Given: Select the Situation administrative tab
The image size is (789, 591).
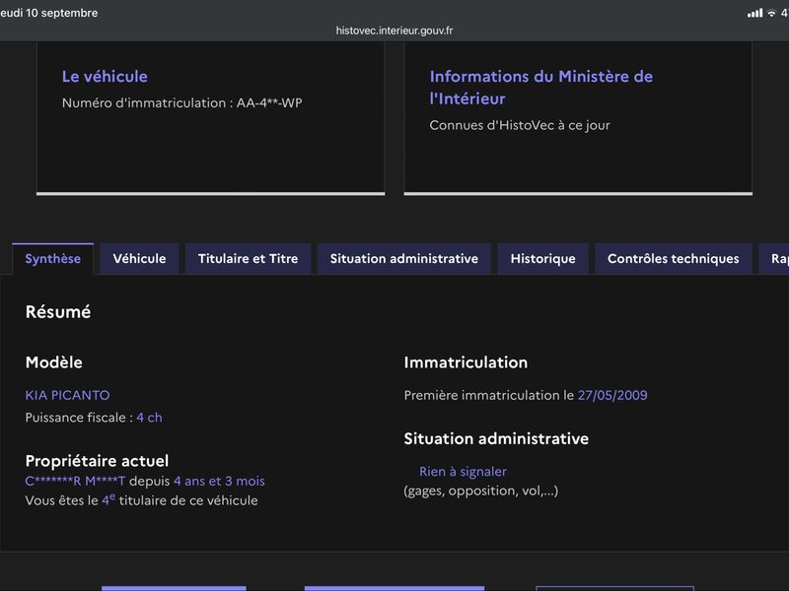Looking at the screenshot, I should click(404, 259).
